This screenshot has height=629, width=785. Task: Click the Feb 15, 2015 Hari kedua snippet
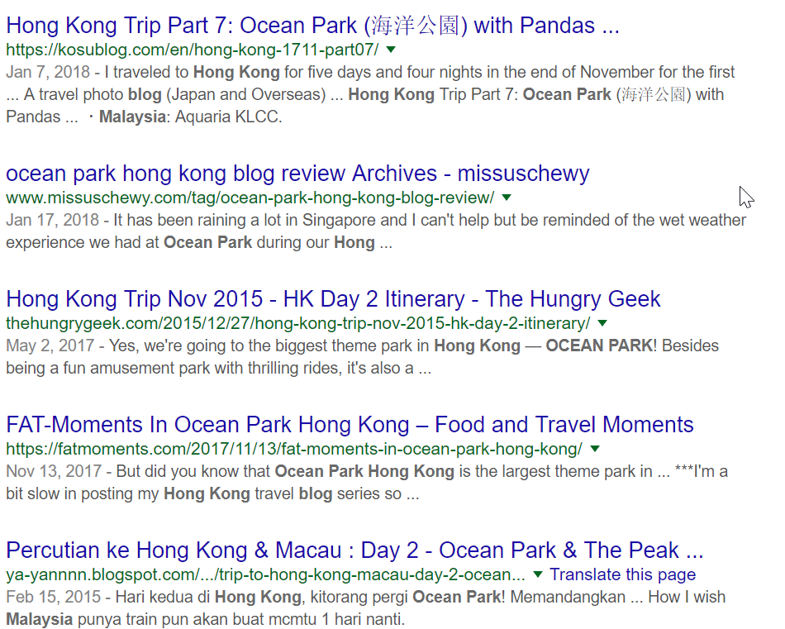coord(365,608)
